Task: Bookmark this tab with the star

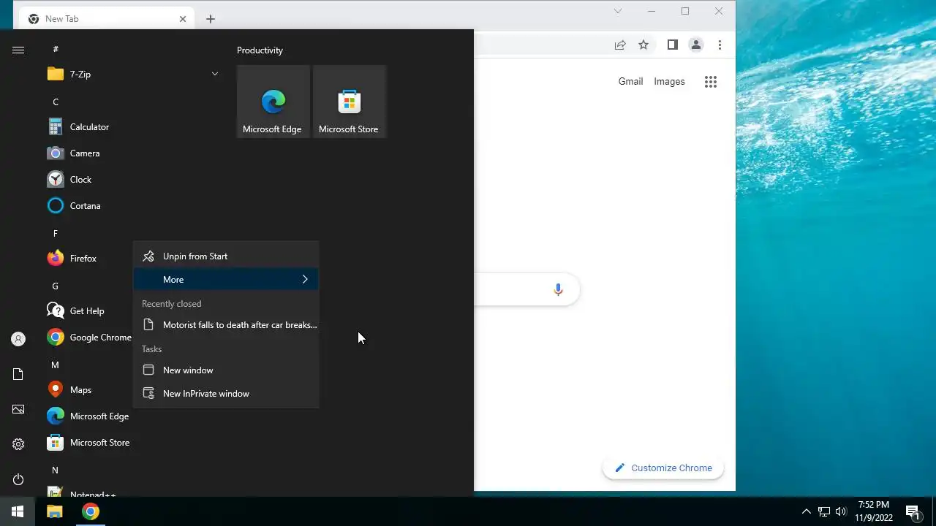Action: 643,45
